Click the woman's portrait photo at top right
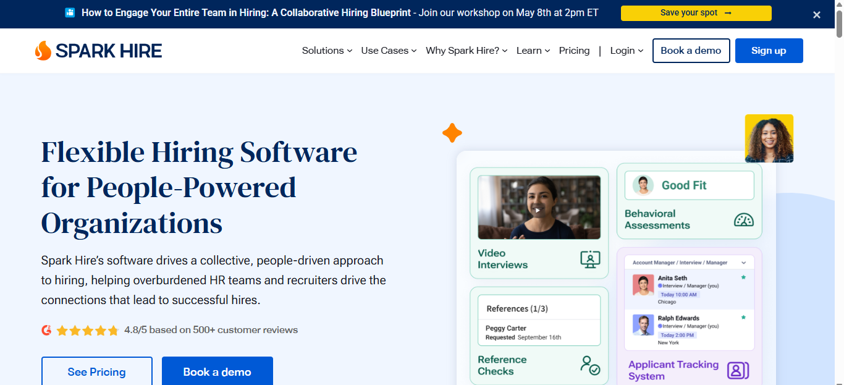Image resolution: width=844 pixels, height=385 pixels. tap(769, 138)
